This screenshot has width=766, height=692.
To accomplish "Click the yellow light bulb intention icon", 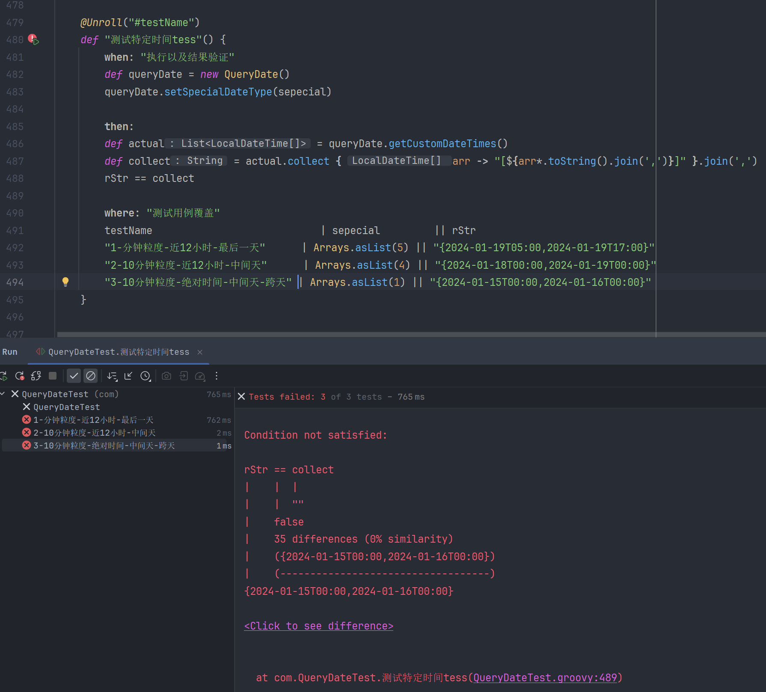I will click(65, 282).
